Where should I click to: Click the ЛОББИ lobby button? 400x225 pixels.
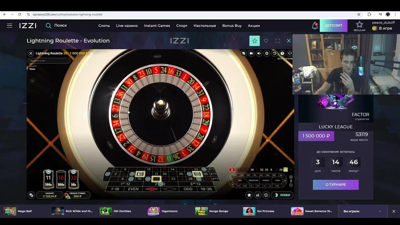[282, 195]
